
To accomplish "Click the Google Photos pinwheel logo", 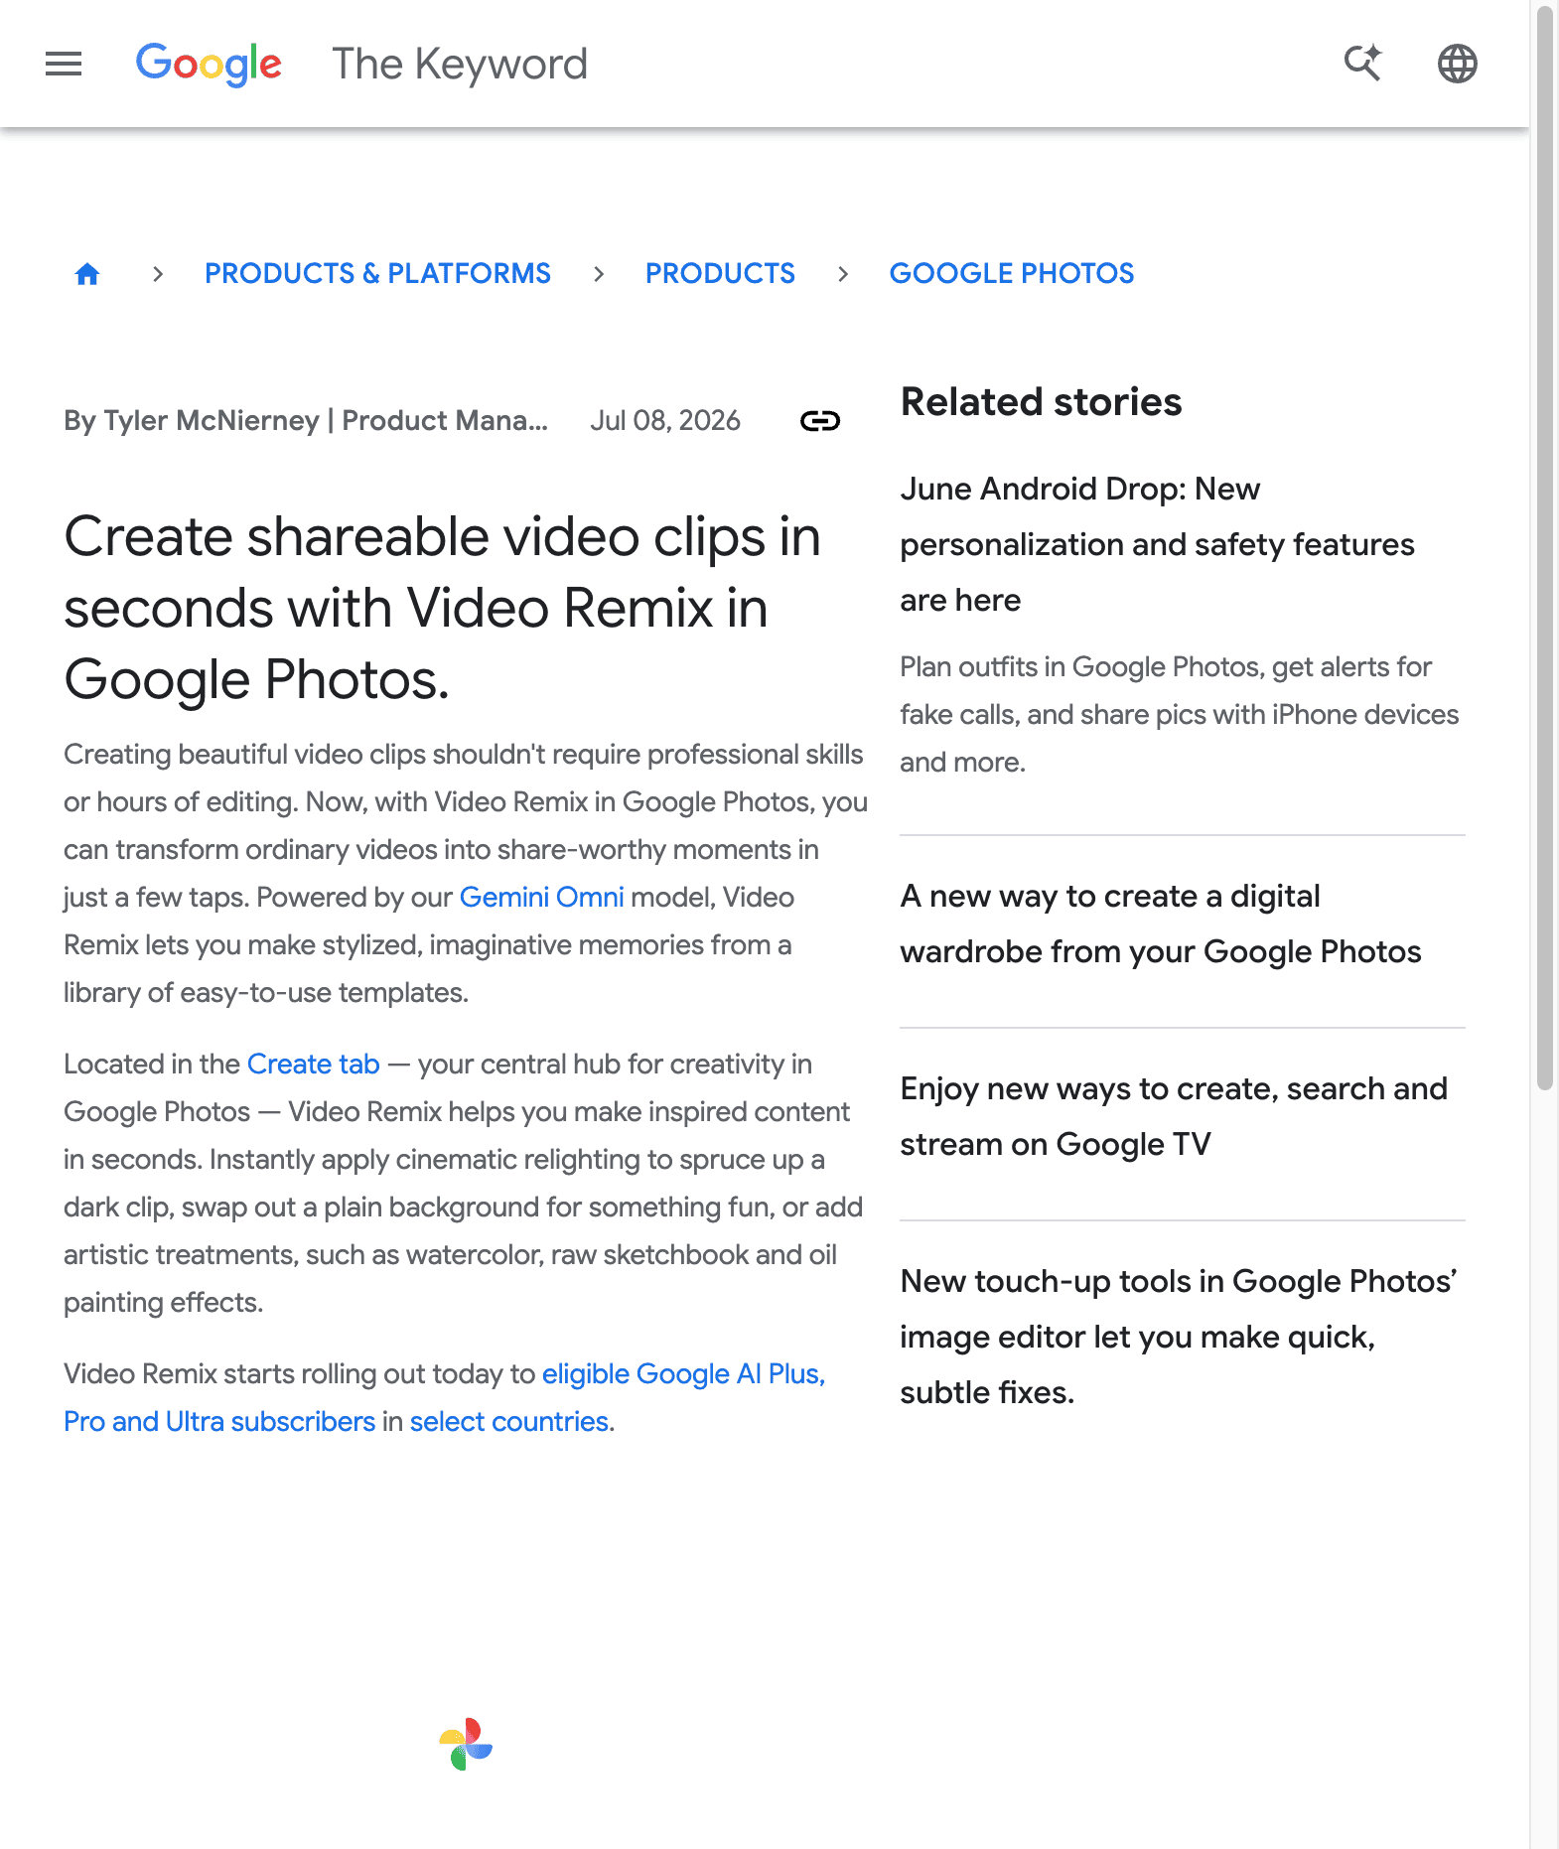I will tap(466, 1745).
